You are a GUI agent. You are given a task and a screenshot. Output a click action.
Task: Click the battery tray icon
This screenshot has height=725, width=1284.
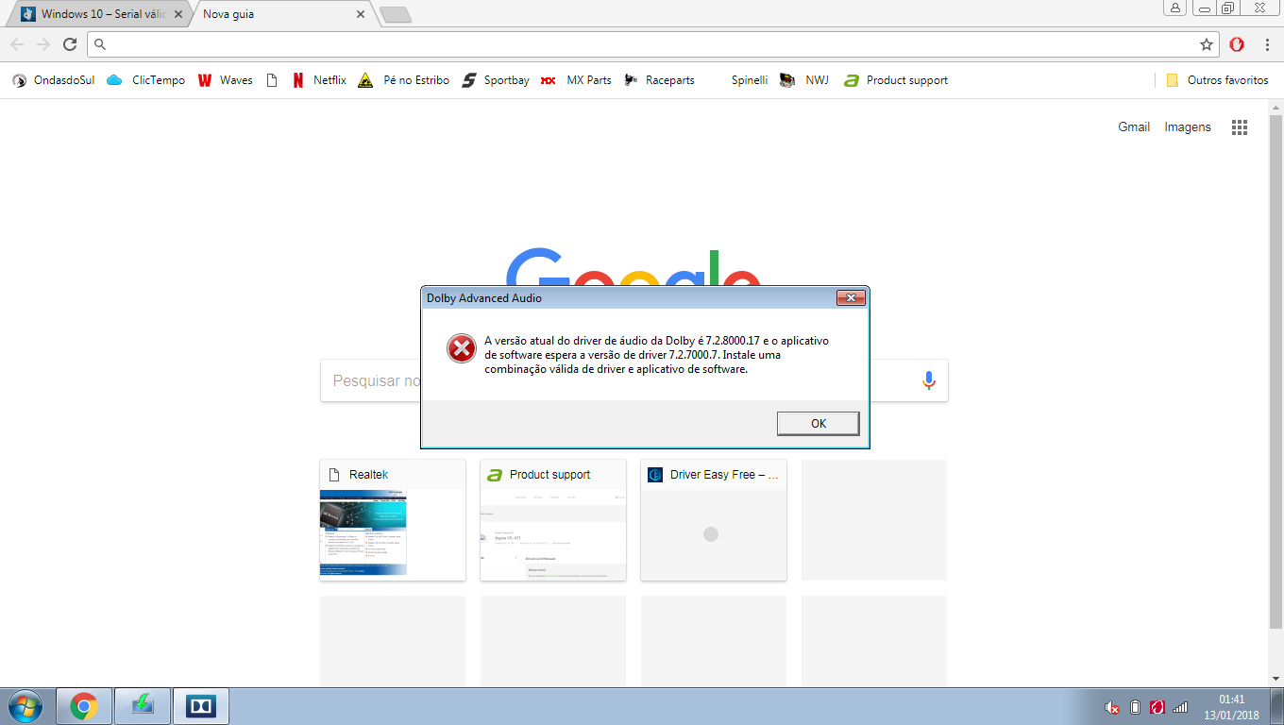click(x=1136, y=707)
